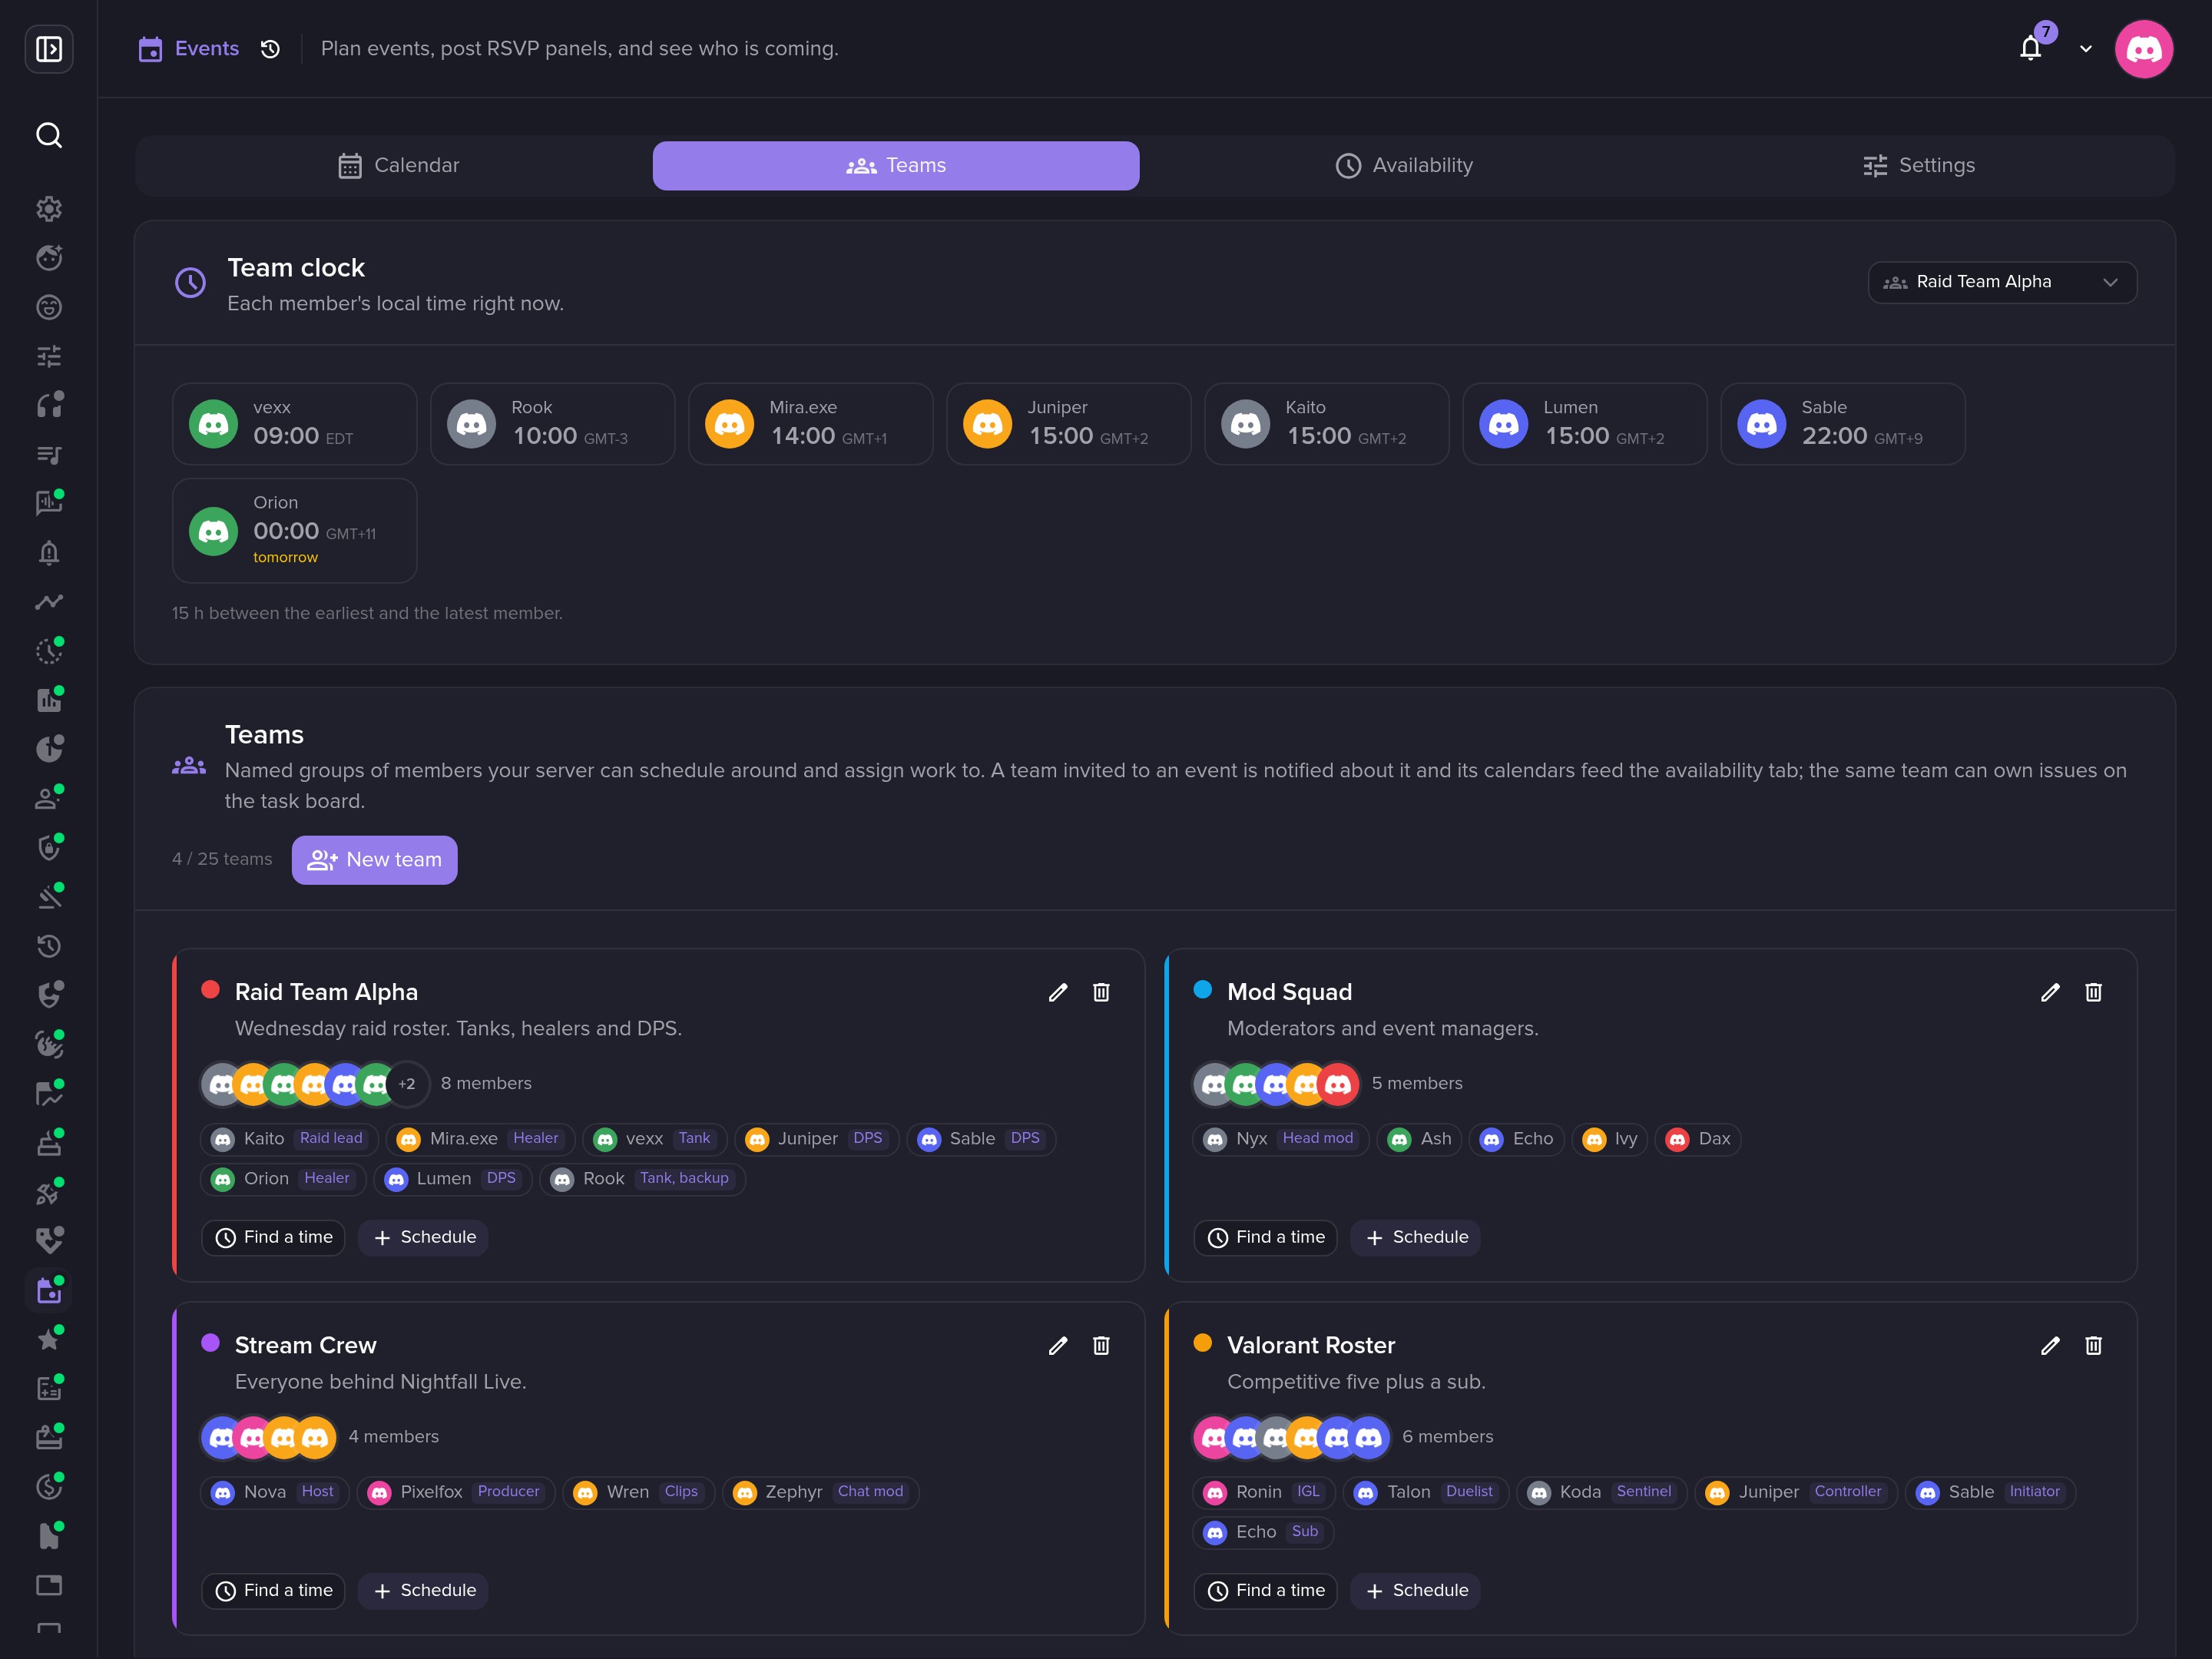Edit the Raid Team Alpha team
The width and height of the screenshot is (2212, 1659).
(1058, 992)
